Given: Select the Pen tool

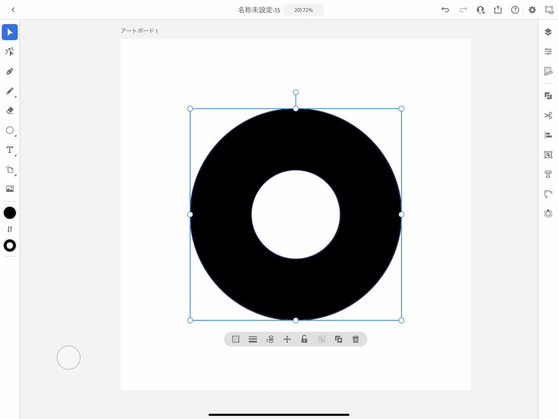Looking at the screenshot, I should [10, 71].
